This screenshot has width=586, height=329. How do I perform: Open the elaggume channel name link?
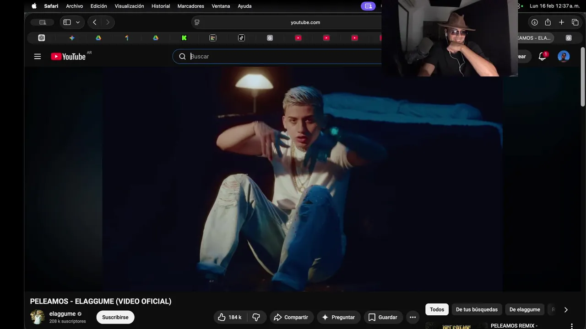click(x=62, y=314)
